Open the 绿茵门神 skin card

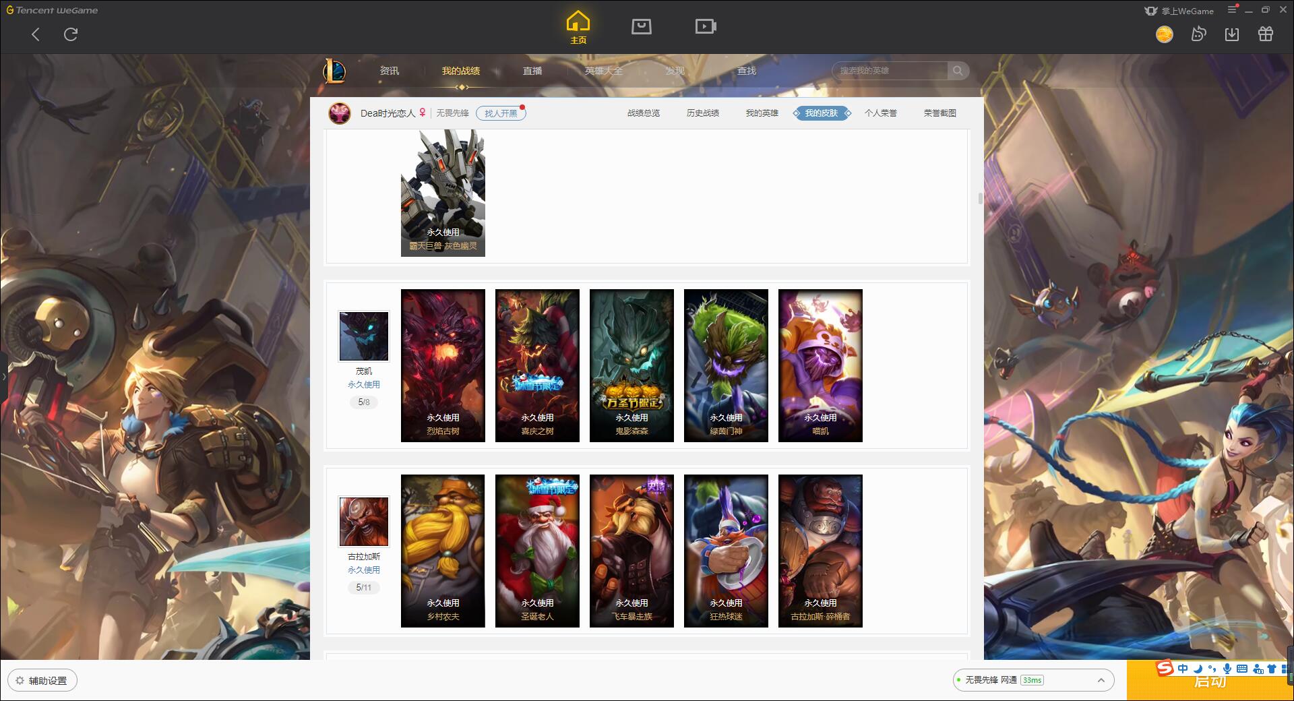click(x=726, y=365)
